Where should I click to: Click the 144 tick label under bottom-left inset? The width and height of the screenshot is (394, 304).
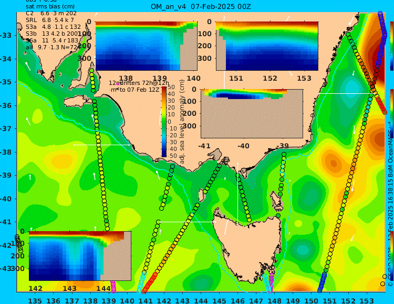pos(103,288)
